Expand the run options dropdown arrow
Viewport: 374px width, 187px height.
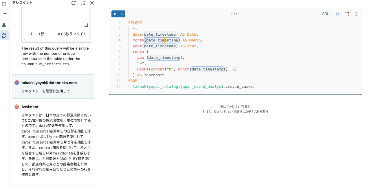(122, 14)
